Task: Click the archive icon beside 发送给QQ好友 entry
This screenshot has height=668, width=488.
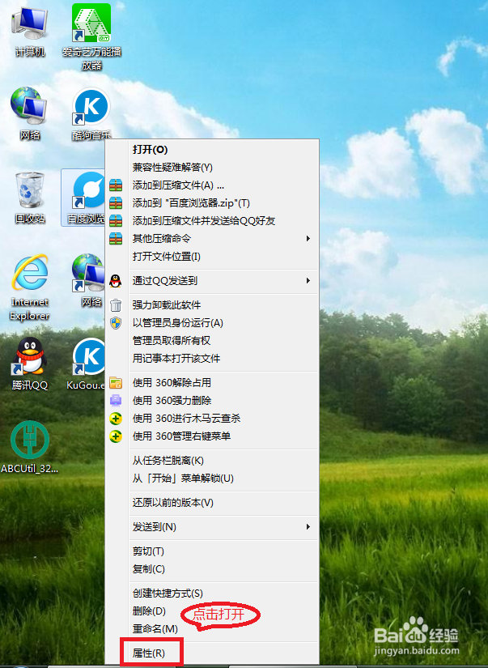Action: pos(116,221)
